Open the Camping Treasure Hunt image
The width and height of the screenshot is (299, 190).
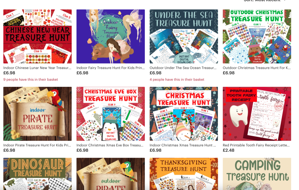tap(257, 174)
